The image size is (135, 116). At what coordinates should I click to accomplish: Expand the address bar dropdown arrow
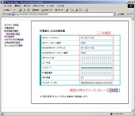(114, 14)
